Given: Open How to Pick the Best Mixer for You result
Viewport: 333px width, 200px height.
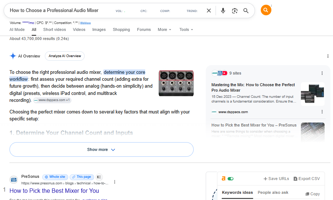Looking at the screenshot, I should click(54, 191).
